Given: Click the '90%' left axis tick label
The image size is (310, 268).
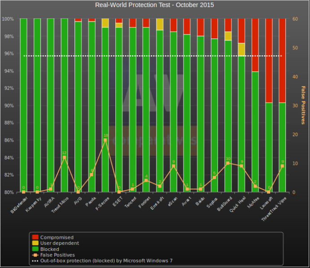Looking at the screenshot, I should [9, 105].
